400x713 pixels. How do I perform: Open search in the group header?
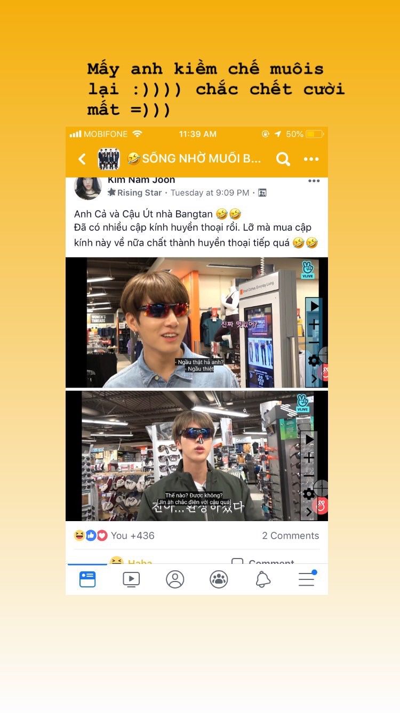click(x=283, y=159)
